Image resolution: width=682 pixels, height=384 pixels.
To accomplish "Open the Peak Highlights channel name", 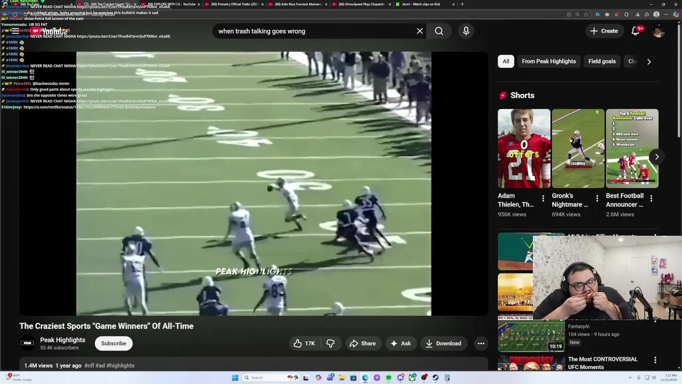I will coord(62,340).
